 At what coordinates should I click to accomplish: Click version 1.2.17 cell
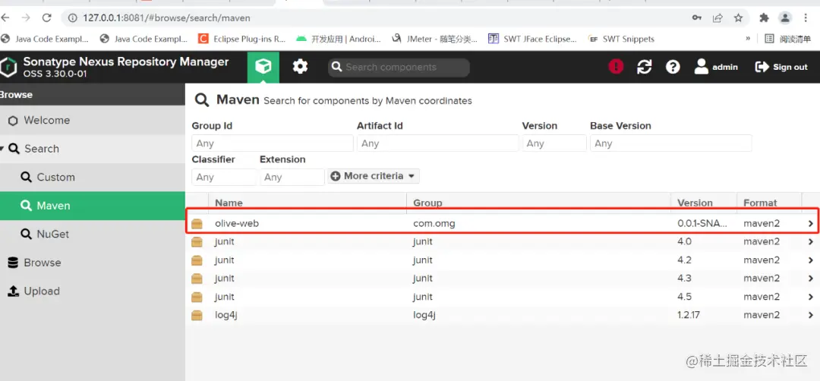click(x=689, y=315)
